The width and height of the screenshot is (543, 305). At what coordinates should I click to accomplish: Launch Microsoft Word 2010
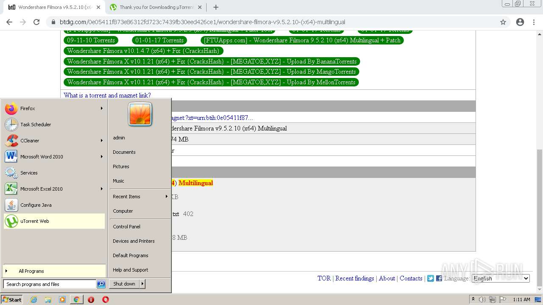point(53,157)
